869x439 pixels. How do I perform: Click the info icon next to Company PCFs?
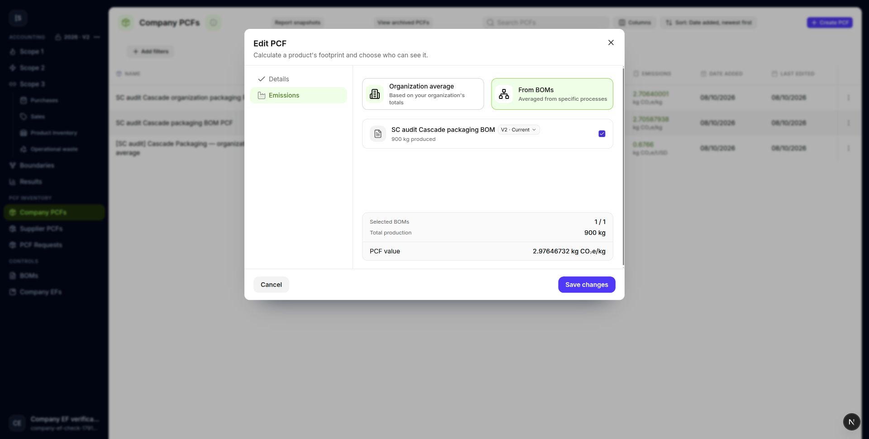pyautogui.click(x=214, y=23)
